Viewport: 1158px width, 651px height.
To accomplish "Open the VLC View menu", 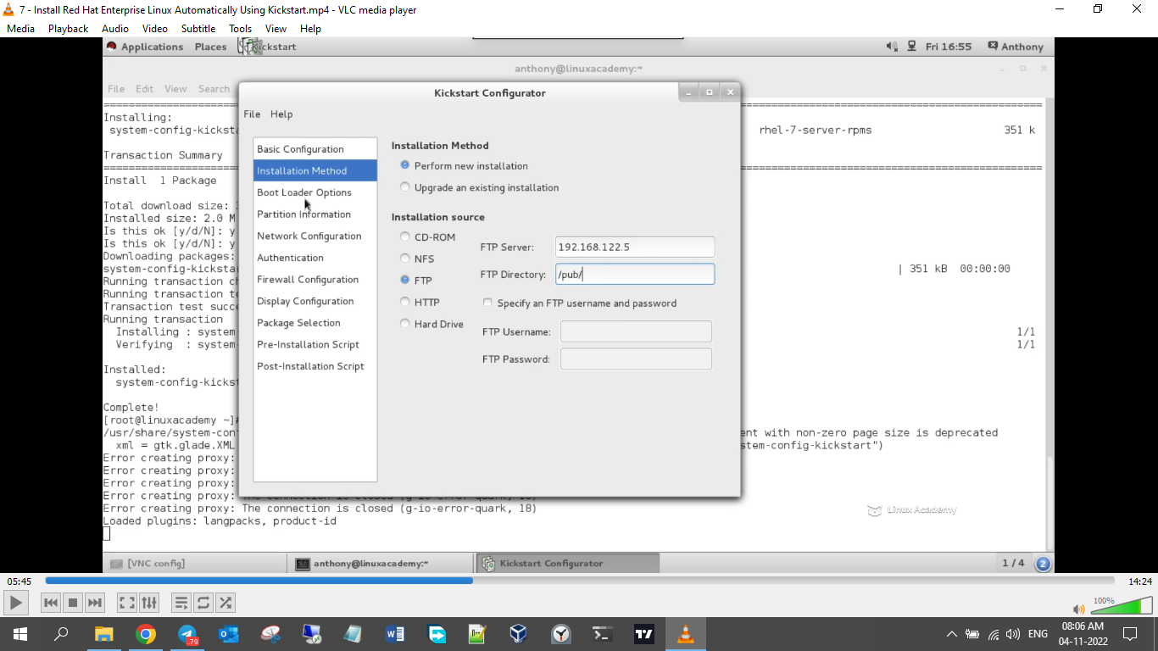I will [x=276, y=28].
